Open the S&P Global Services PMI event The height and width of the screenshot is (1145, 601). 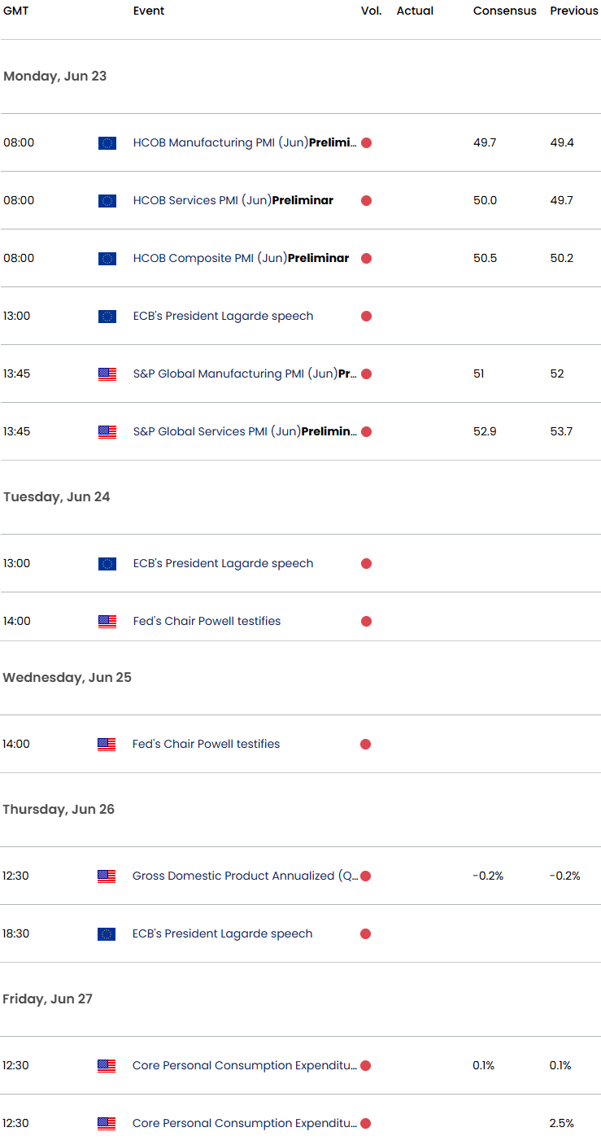tap(244, 432)
